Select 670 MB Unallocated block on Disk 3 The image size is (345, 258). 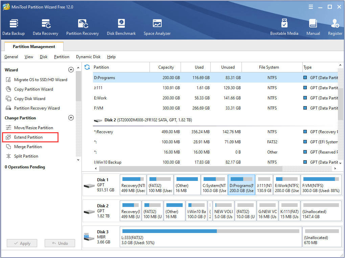322,237
